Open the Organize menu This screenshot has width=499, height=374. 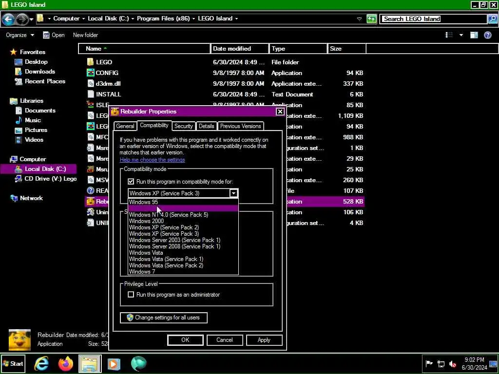pos(19,35)
